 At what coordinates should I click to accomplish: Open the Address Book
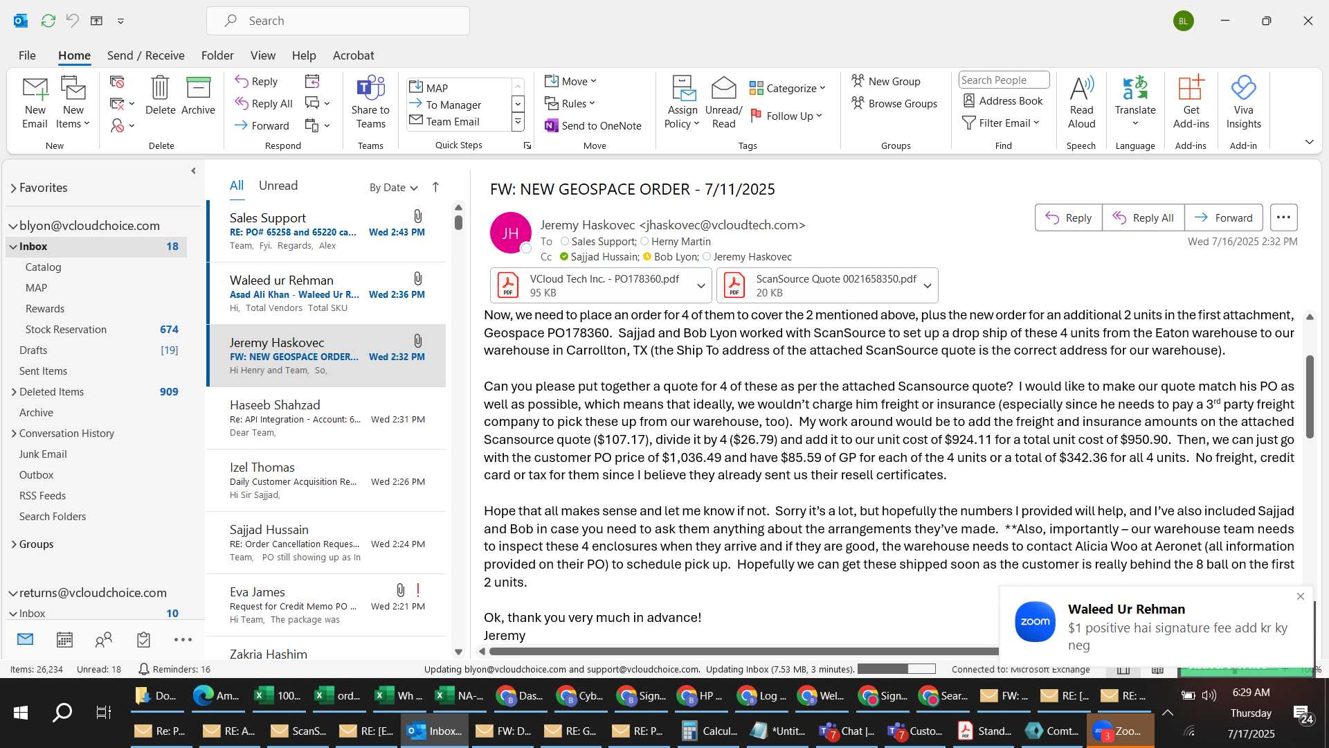(x=1003, y=100)
